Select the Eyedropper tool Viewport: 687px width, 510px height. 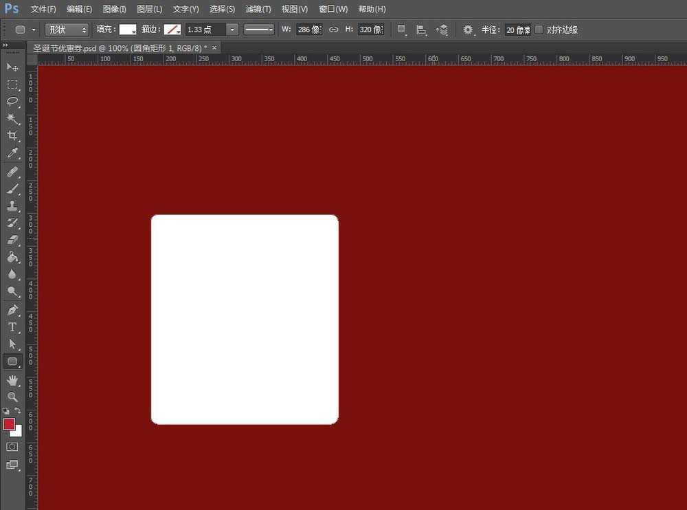coord(12,153)
